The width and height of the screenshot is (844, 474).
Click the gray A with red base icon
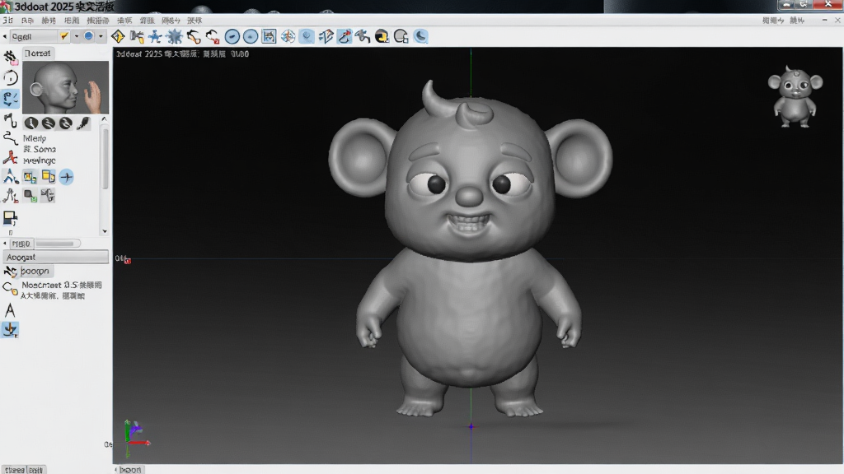pos(10,196)
